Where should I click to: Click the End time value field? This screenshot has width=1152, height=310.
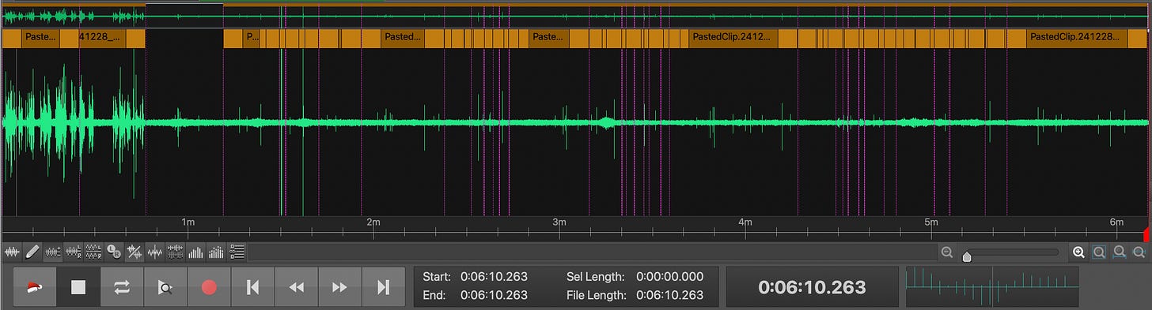pyautogui.click(x=494, y=295)
